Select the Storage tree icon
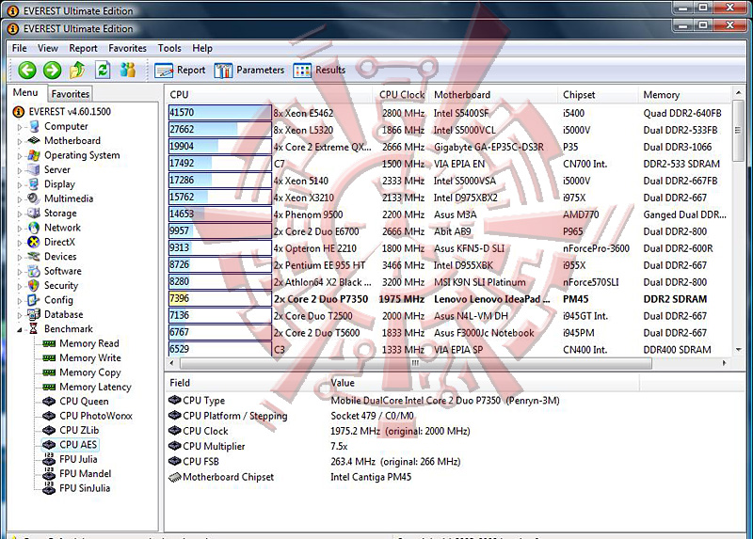 point(34,213)
